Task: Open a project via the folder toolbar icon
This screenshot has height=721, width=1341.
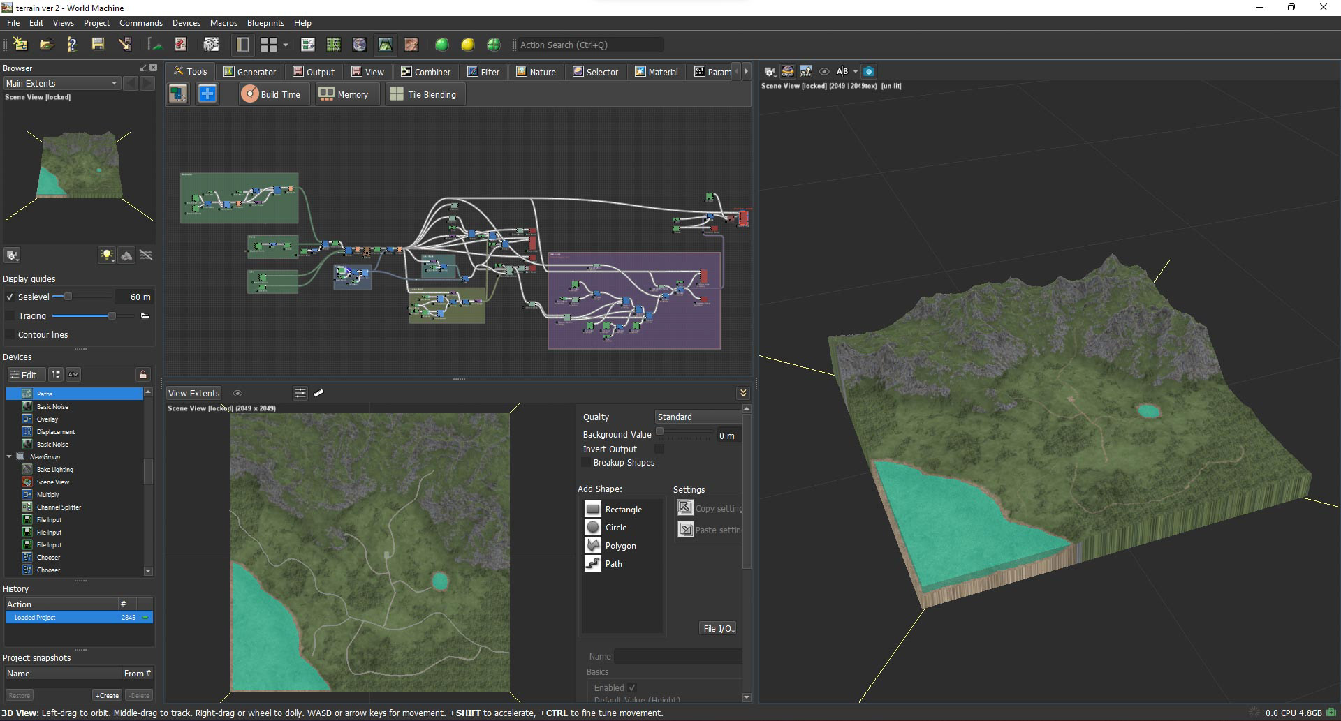Action: coord(46,45)
